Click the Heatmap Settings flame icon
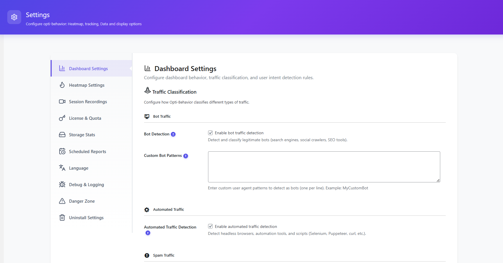This screenshot has width=503, height=263. pyautogui.click(x=62, y=85)
